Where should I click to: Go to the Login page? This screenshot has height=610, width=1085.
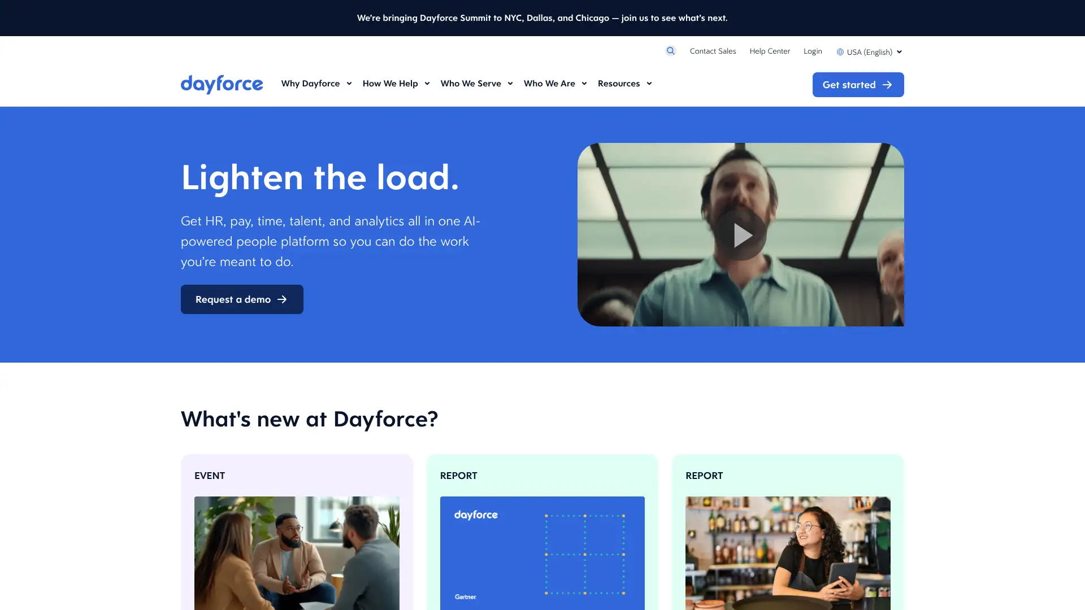(x=813, y=51)
